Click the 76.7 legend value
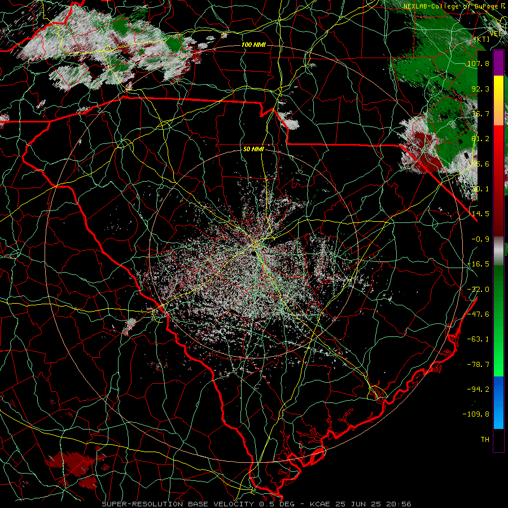The image size is (508, 508). 480,113
